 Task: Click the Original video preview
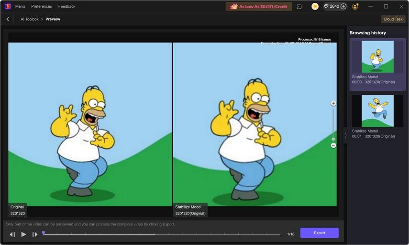[90, 125]
